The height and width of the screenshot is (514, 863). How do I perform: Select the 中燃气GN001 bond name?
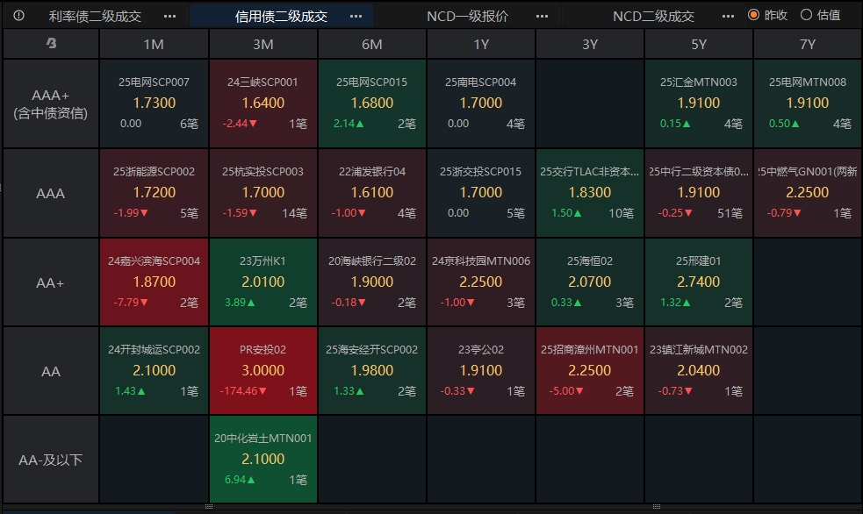808,172
